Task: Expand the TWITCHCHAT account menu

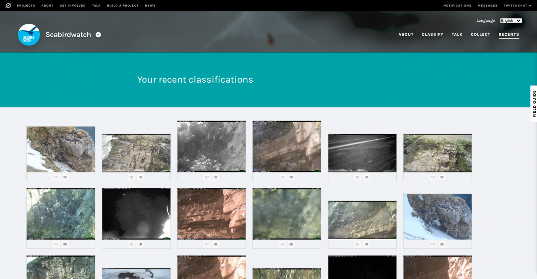Action: [517, 5]
